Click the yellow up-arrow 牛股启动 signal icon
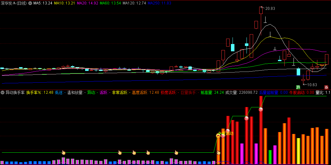This screenshot has height=165, width=331. point(218,136)
